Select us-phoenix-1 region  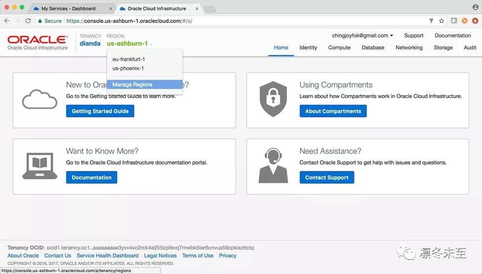[x=128, y=68]
